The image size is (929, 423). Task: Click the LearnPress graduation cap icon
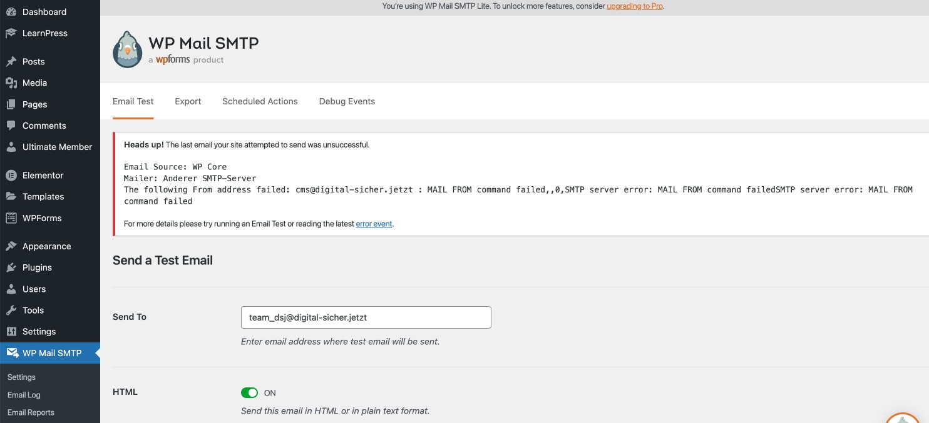pyautogui.click(x=11, y=33)
